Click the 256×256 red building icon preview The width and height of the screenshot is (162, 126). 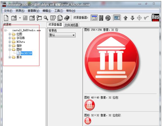tap(112, 61)
